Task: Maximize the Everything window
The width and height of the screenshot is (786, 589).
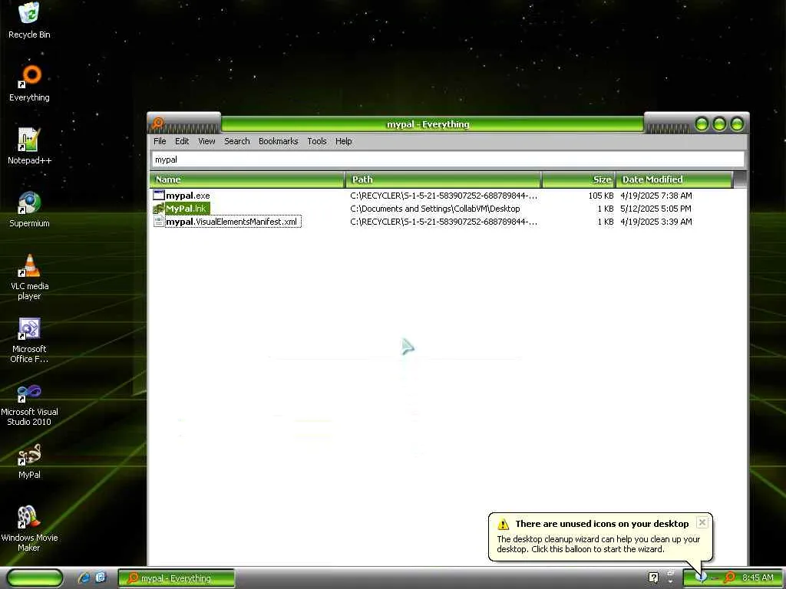Action: click(x=719, y=123)
